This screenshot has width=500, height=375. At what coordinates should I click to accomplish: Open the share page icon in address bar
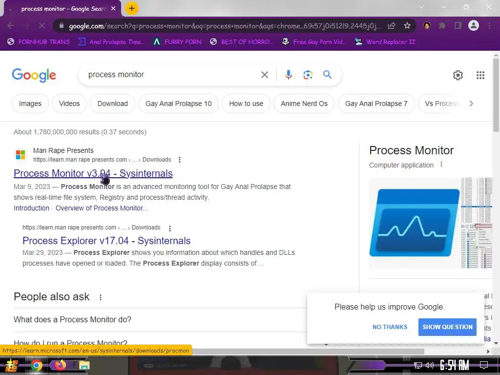(x=392, y=26)
